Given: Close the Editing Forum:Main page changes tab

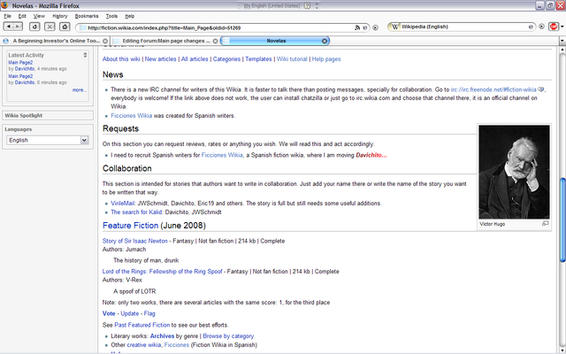Looking at the screenshot, I should 216,42.
